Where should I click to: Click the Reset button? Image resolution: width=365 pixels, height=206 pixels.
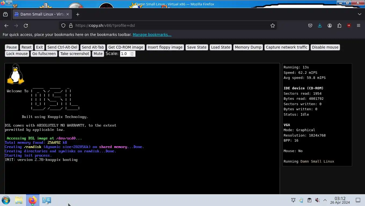click(27, 47)
